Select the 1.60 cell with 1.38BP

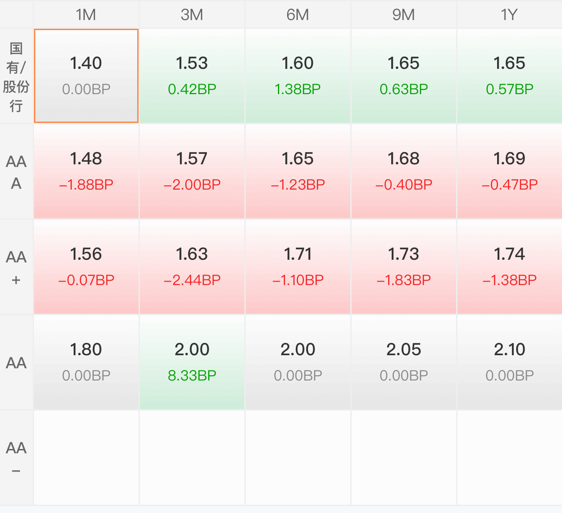(x=298, y=76)
